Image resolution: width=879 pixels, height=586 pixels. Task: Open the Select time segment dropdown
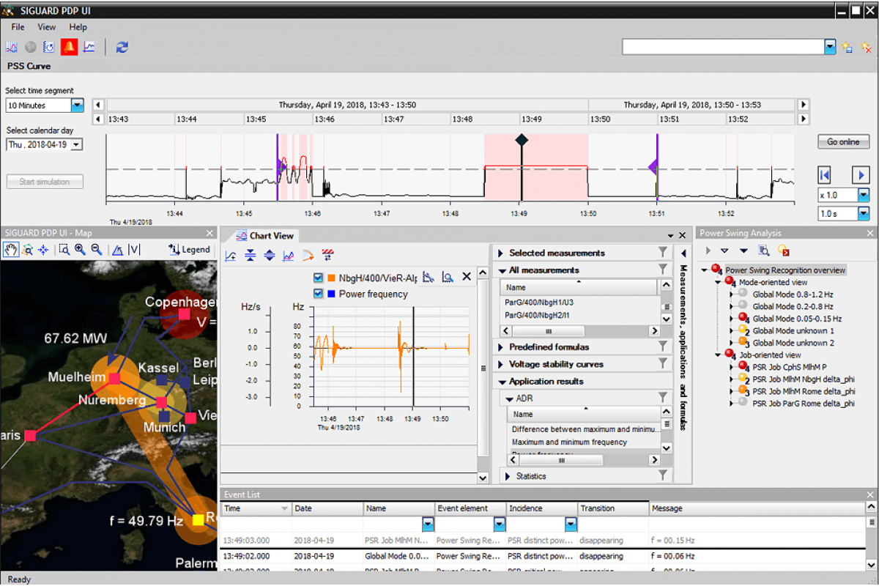pyautogui.click(x=78, y=105)
